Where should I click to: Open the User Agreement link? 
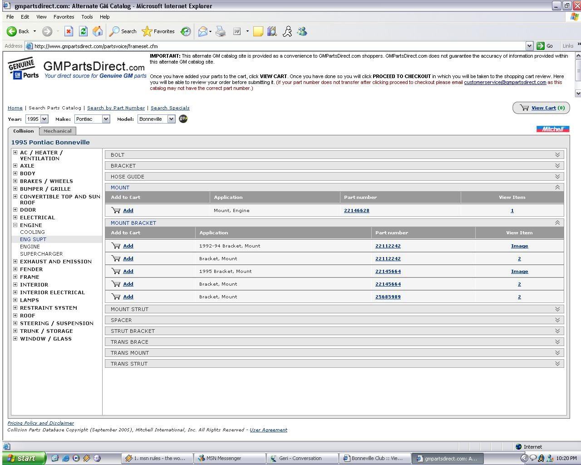point(269,430)
